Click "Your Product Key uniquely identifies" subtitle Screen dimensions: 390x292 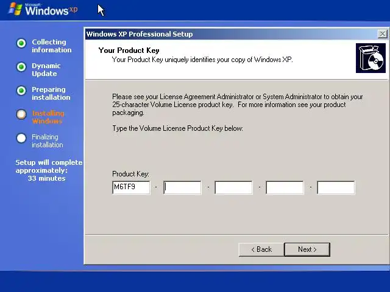(202, 60)
